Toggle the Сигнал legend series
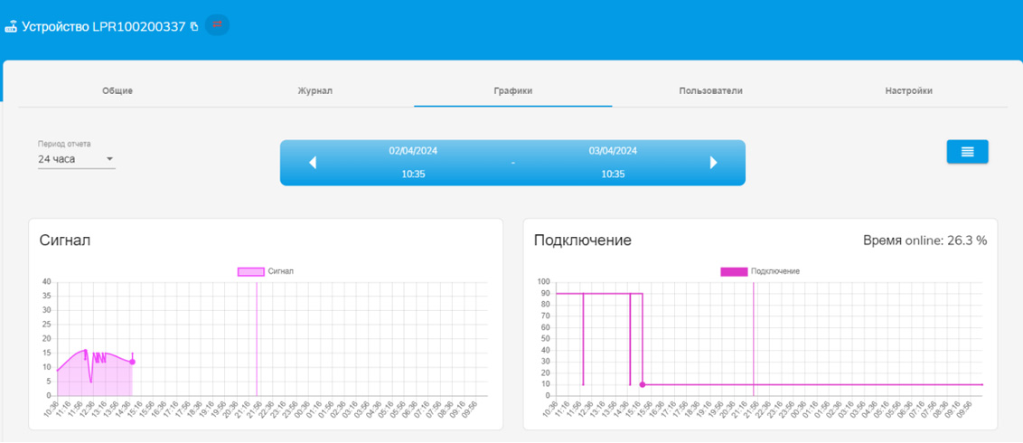Screen dimensions: 1023x443 click(x=251, y=271)
